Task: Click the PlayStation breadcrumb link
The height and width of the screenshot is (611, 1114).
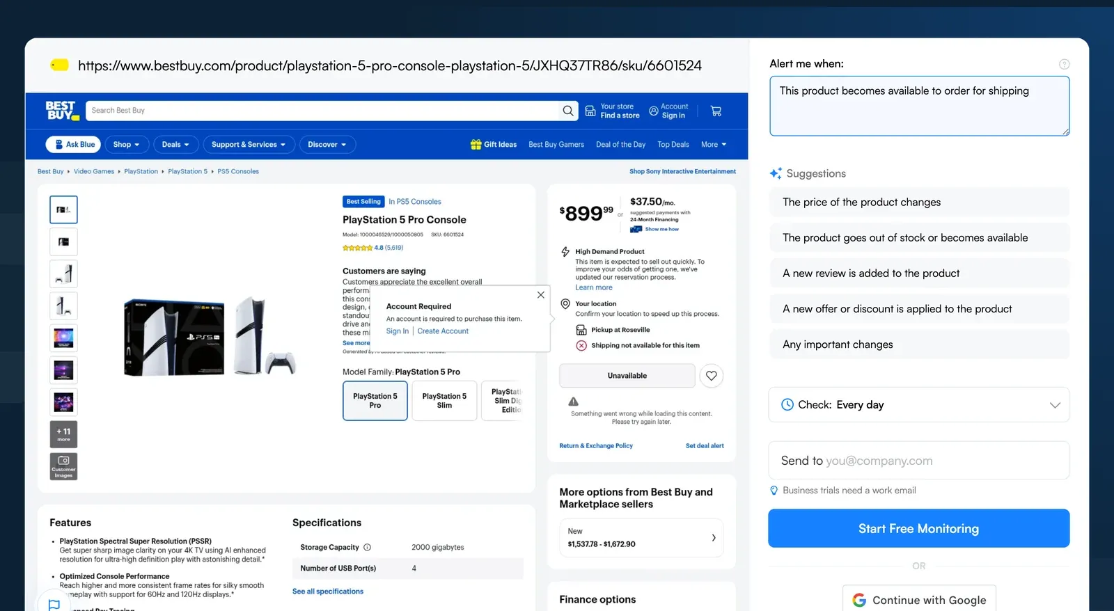Action: pos(141,171)
